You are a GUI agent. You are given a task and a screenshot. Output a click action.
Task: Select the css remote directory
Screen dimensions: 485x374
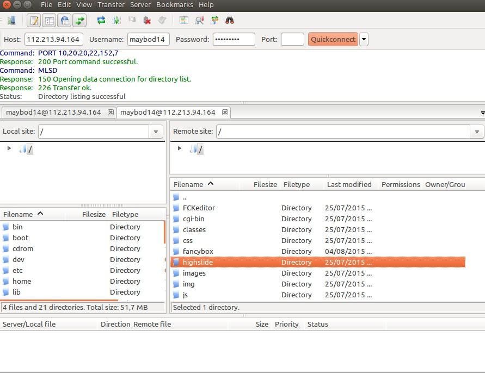(x=318, y=240)
